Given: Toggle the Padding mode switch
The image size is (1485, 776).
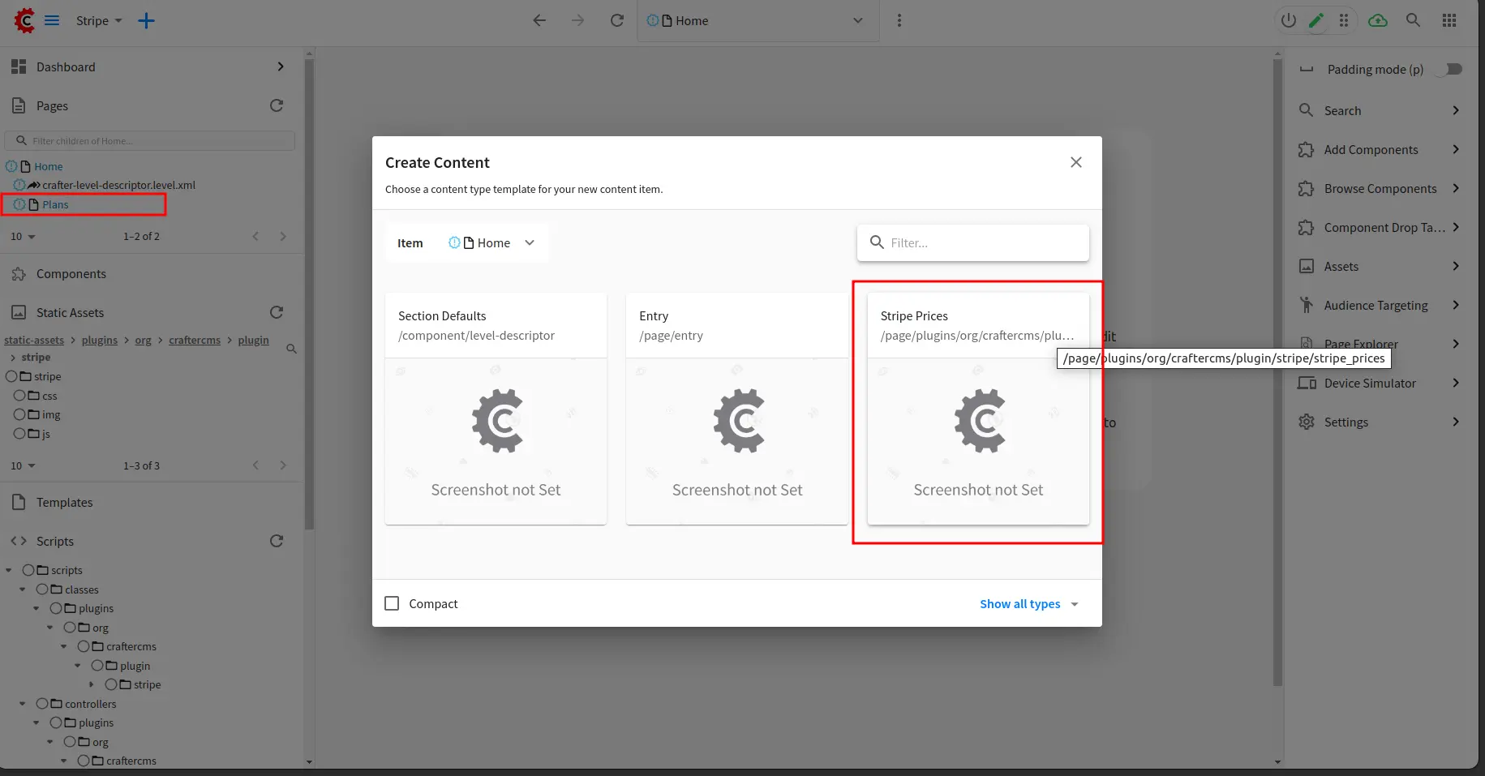Looking at the screenshot, I should [1449, 69].
